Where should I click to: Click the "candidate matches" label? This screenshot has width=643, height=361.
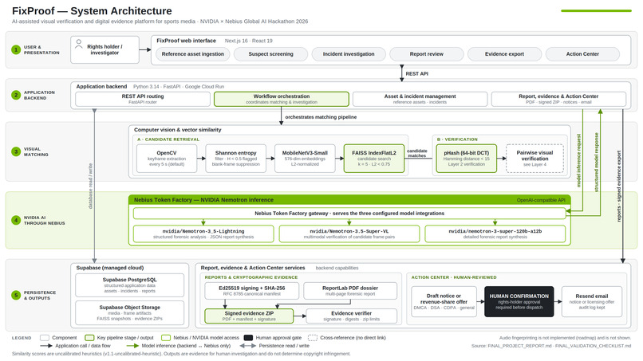pyautogui.click(x=416, y=153)
